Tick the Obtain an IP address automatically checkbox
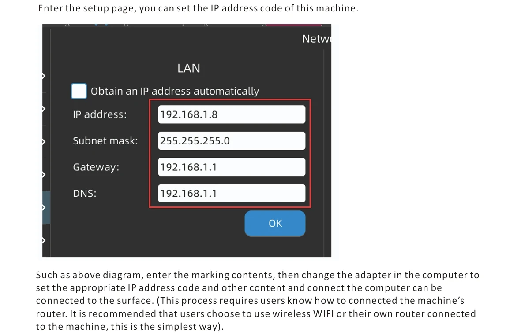The image size is (521, 335). (79, 91)
